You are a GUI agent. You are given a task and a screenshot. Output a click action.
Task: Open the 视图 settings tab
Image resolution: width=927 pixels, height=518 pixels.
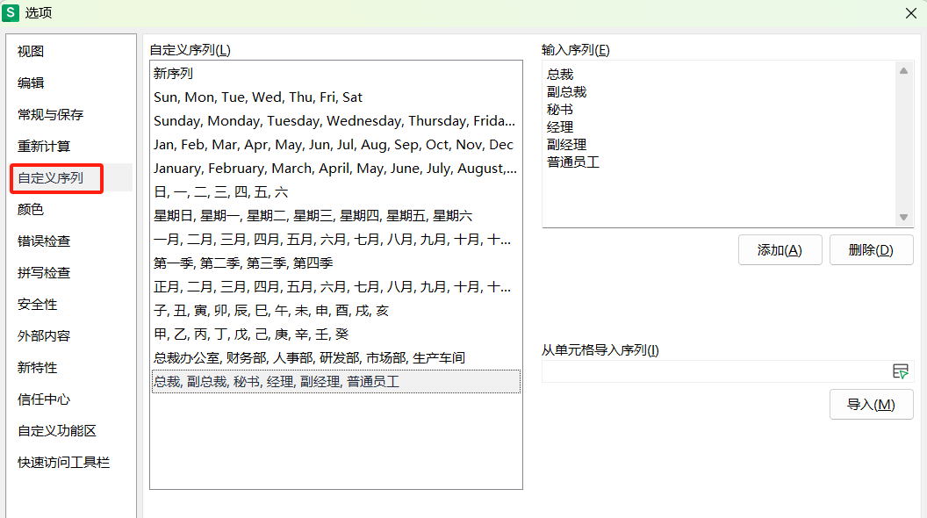tap(31, 52)
